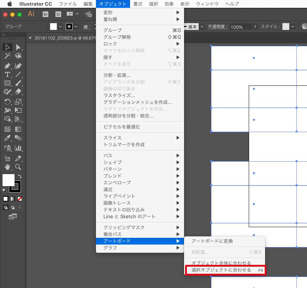Select the Line Segment tool

click(18, 74)
